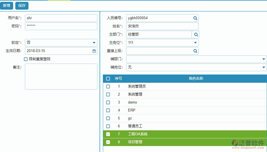Click the search icon in 直接上级 field
The width and height of the screenshot is (267, 152).
point(195,51)
